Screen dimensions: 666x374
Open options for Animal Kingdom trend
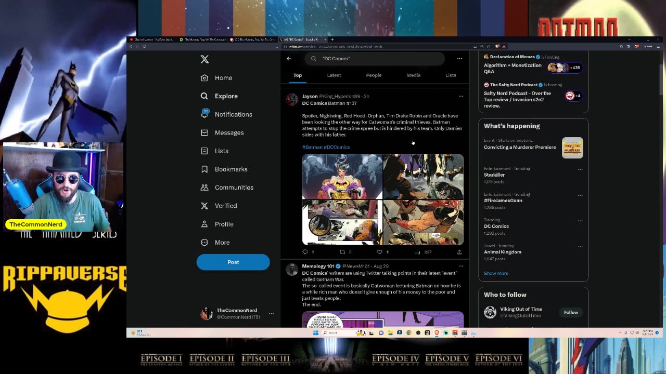coord(580,246)
